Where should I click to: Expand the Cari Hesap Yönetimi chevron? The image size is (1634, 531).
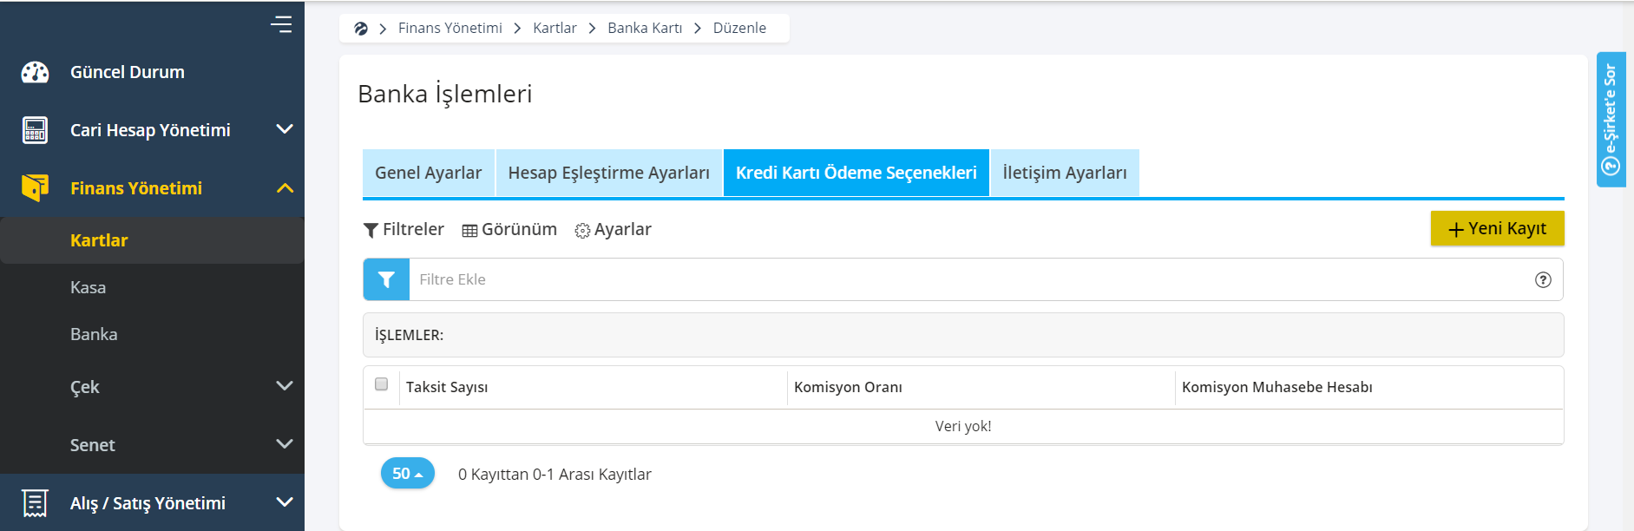click(285, 129)
